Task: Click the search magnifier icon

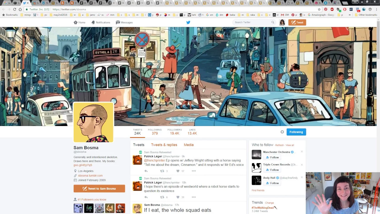Action: 273,22
